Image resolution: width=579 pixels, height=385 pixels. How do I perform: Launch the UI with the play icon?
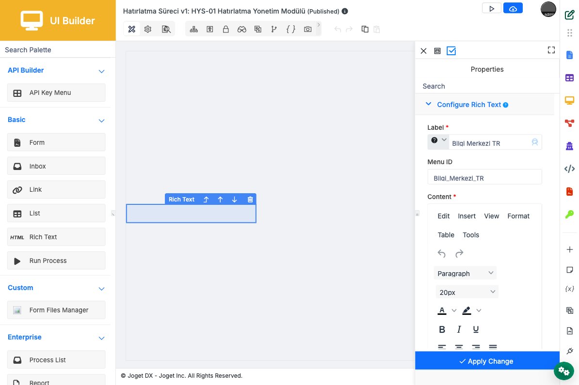coord(492,8)
